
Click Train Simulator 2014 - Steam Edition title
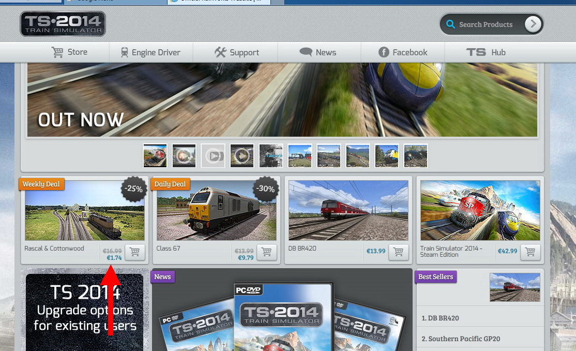tap(451, 251)
